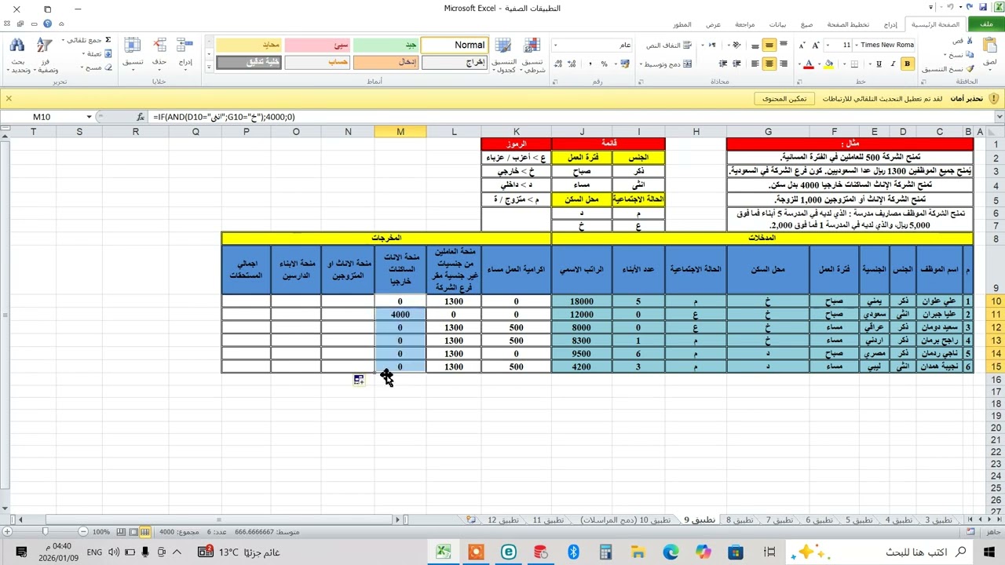Switch to the Data (بيانات) tab
The height and width of the screenshot is (565, 1005).
pyautogui.click(x=777, y=24)
